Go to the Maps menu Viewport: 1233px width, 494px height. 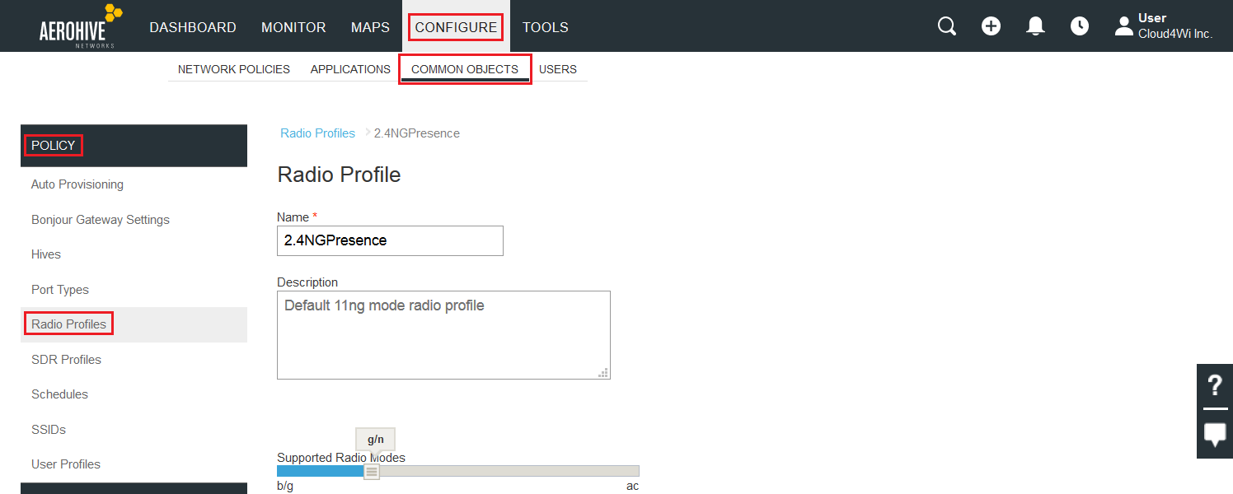(370, 27)
